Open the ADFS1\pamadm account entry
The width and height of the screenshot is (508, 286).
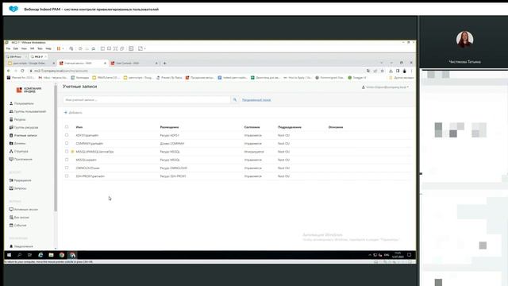point(87,135)
